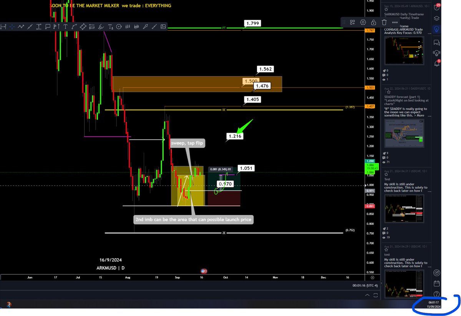The image size is (461, 316).
Task: Expand bottom panel with chevron up arrow
Action: click(x=367, y=295)
